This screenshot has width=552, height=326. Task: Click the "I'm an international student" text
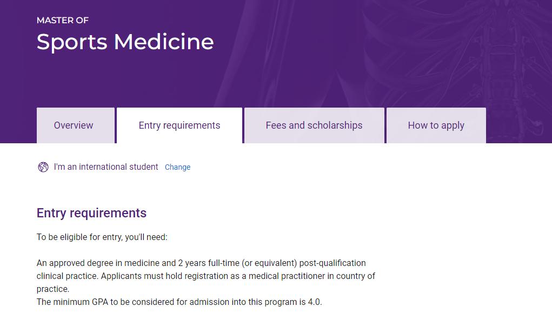point(106,167)
